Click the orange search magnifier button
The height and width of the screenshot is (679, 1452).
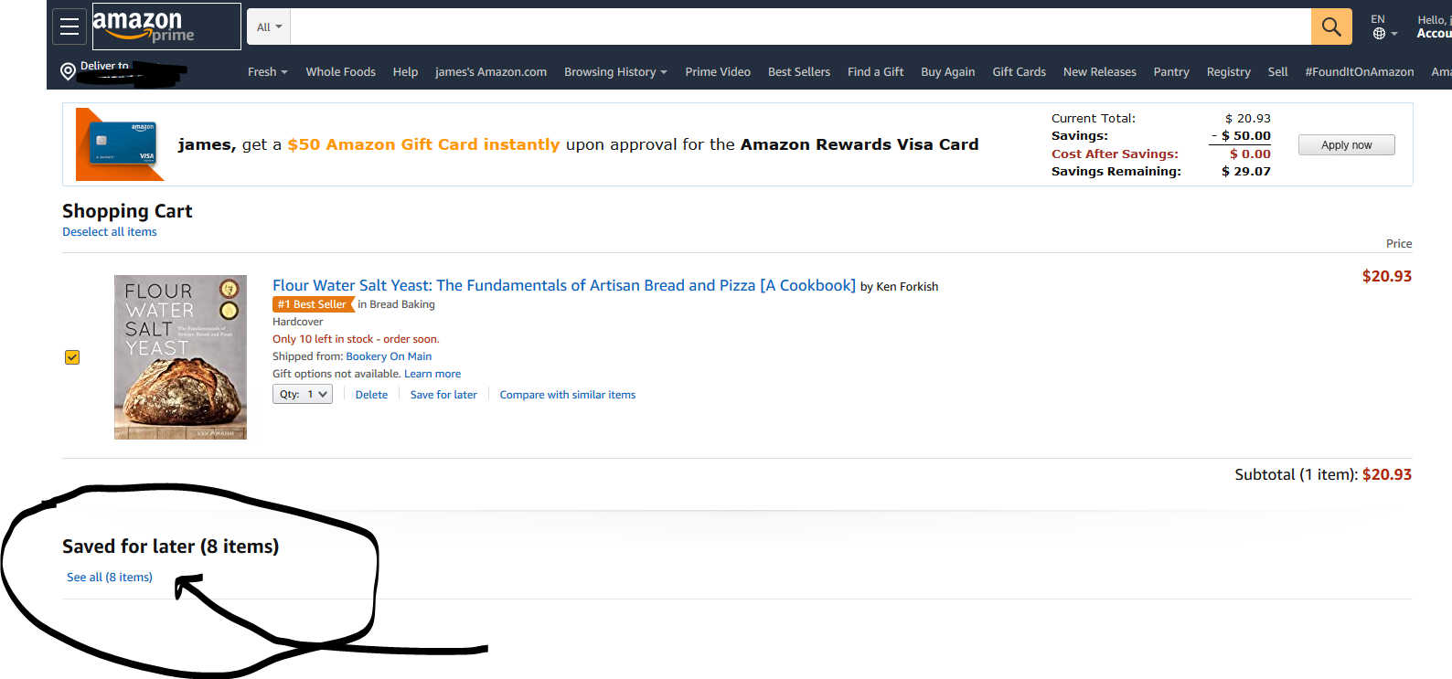1330,27
